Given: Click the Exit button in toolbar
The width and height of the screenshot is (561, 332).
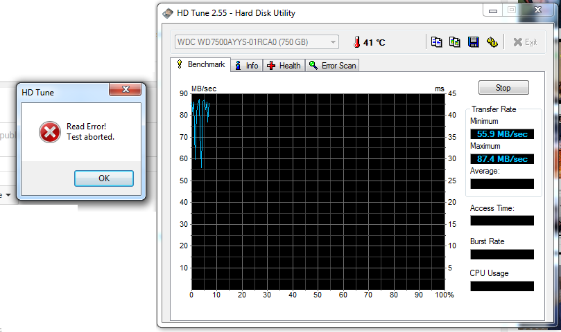Looking at the screenshot, I should (x=525, y=42).
